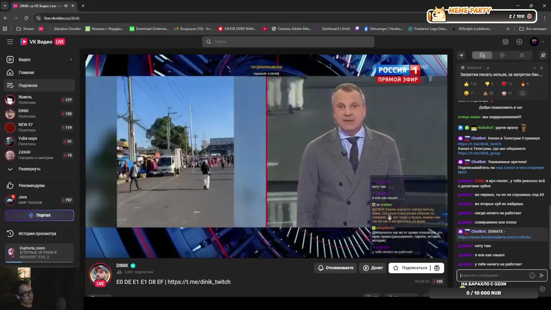551x310 pixels.
Task: Click the gift icon beside Подписаться
Action: tap(437, 268)
